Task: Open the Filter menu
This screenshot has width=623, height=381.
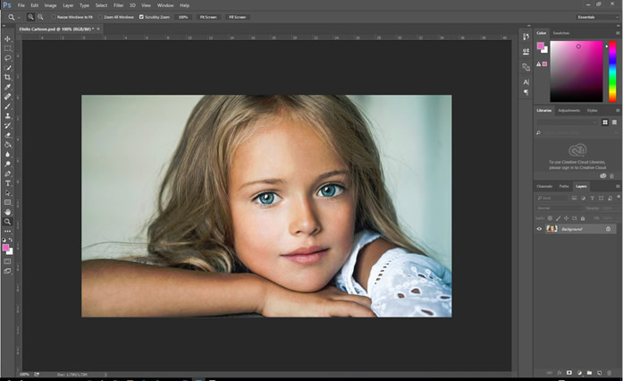Action: pyautogui.click(x=118, y=5)
